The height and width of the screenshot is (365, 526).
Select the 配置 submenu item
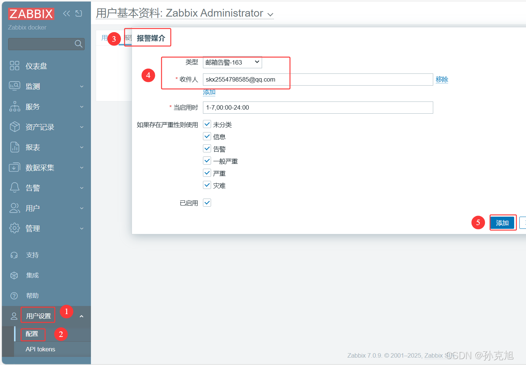point(32,334)
